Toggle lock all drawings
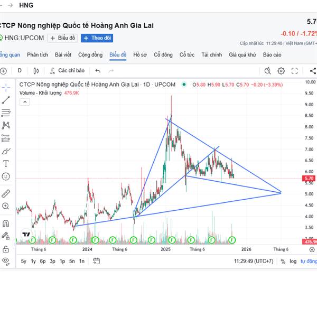 point(6,249)
